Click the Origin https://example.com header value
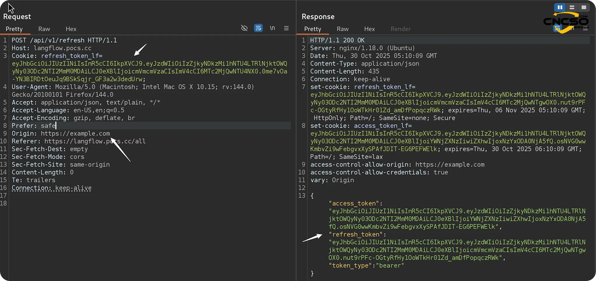The height and width of the screenshot is (281, 596). click(75, 133)
